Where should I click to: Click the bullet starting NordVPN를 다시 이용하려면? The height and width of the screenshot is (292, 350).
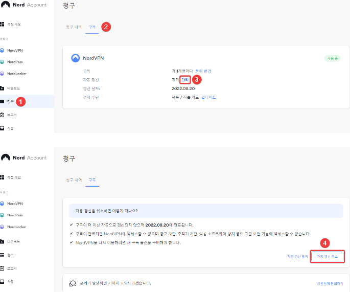128,243
